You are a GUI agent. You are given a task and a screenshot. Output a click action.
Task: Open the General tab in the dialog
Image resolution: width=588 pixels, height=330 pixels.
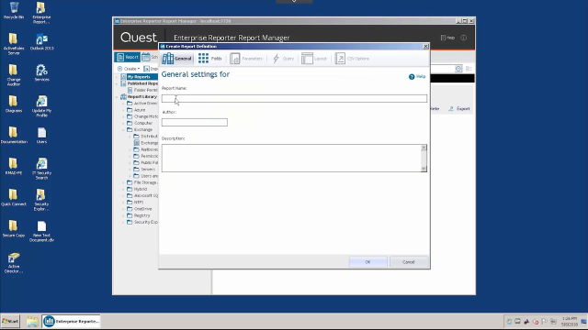click(177, 59)
